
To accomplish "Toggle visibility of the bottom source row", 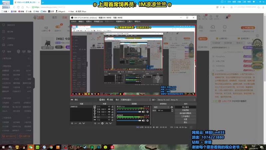I will [x=109, y=120].
